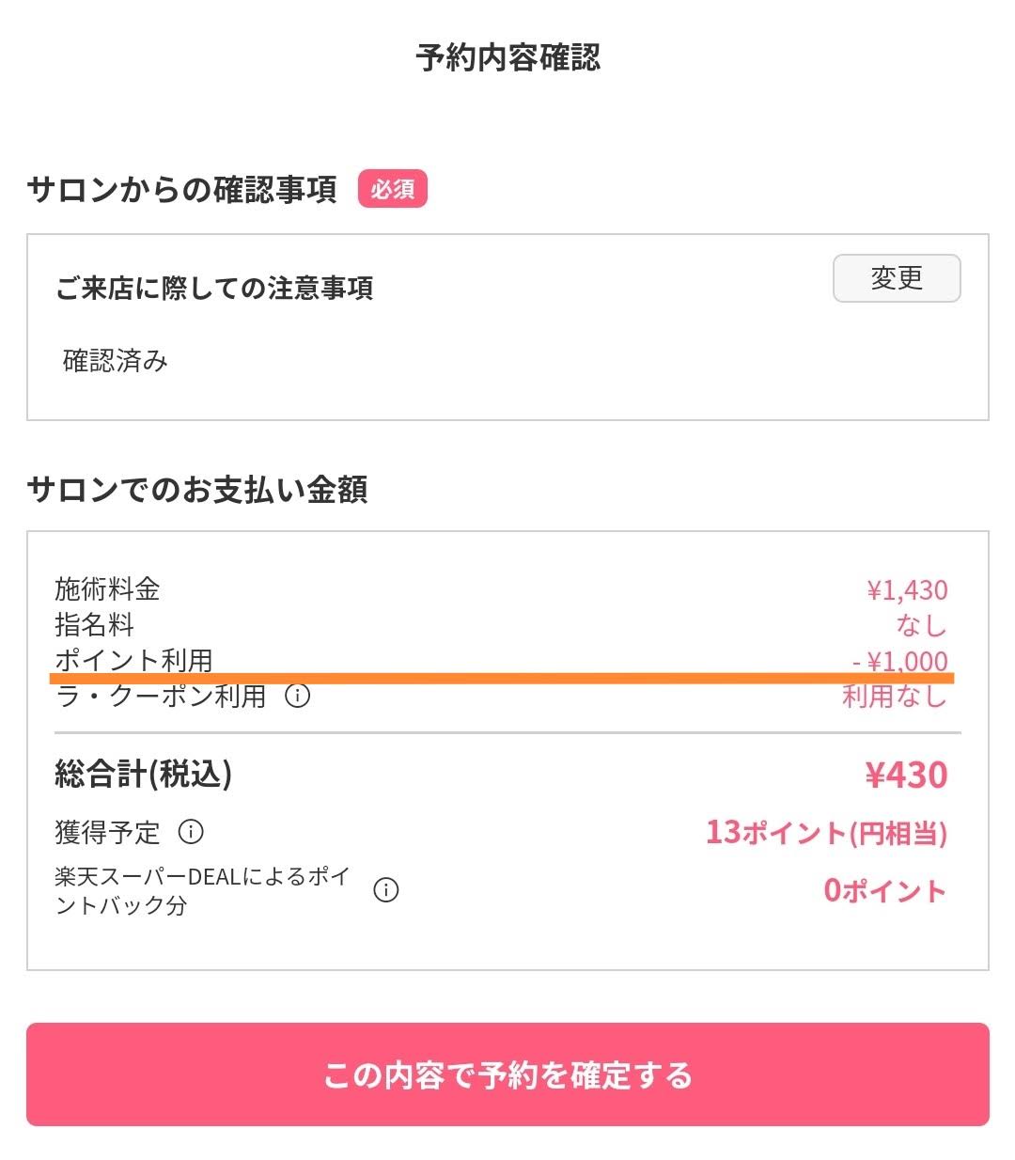Image resolution: width=1015 pixels, height=1160 pixels.
Task: Click the 施術料金 label
Action: (107, 589)
